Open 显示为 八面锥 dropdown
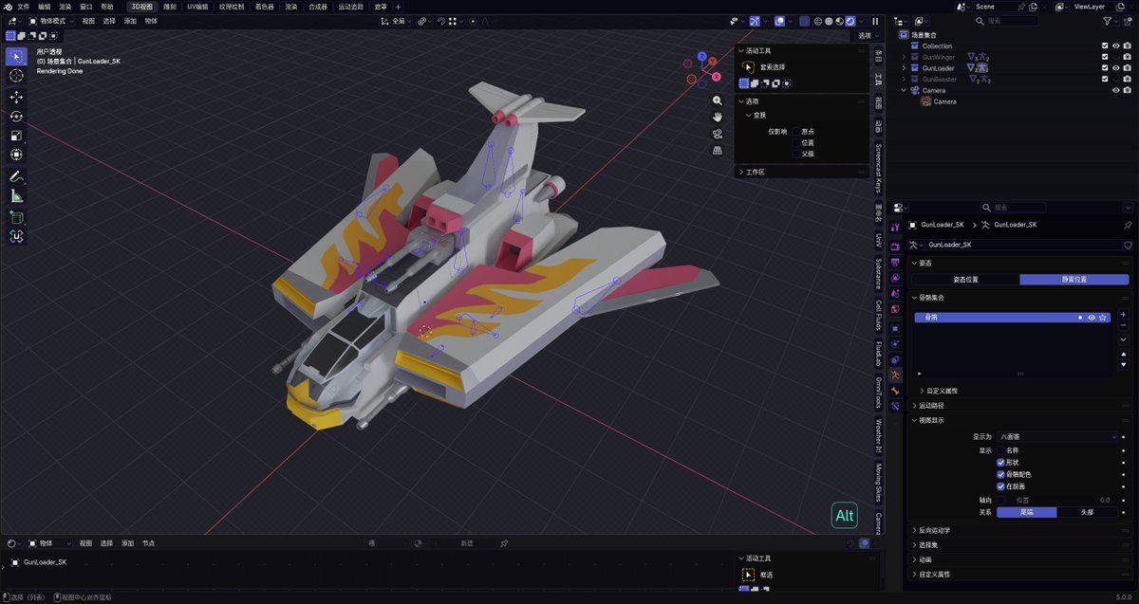1139x604 pixels. click(1056, 437)
